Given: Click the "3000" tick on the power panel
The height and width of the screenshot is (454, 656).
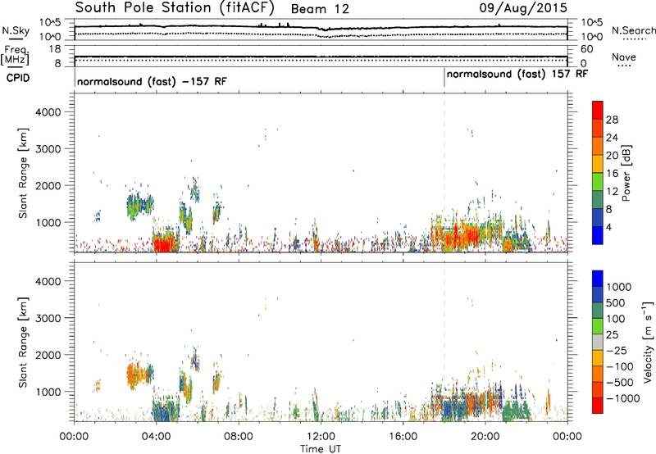Looking at the screenshot, I should [48, 149].
